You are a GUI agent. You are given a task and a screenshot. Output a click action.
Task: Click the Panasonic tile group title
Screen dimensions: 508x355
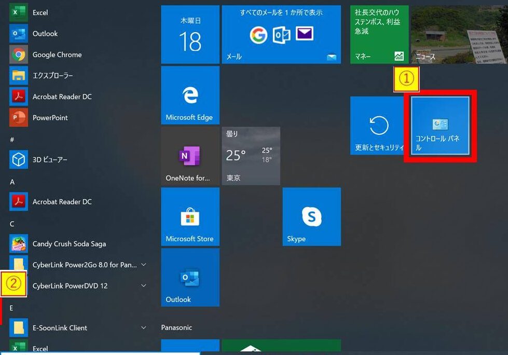coord(176,327)
